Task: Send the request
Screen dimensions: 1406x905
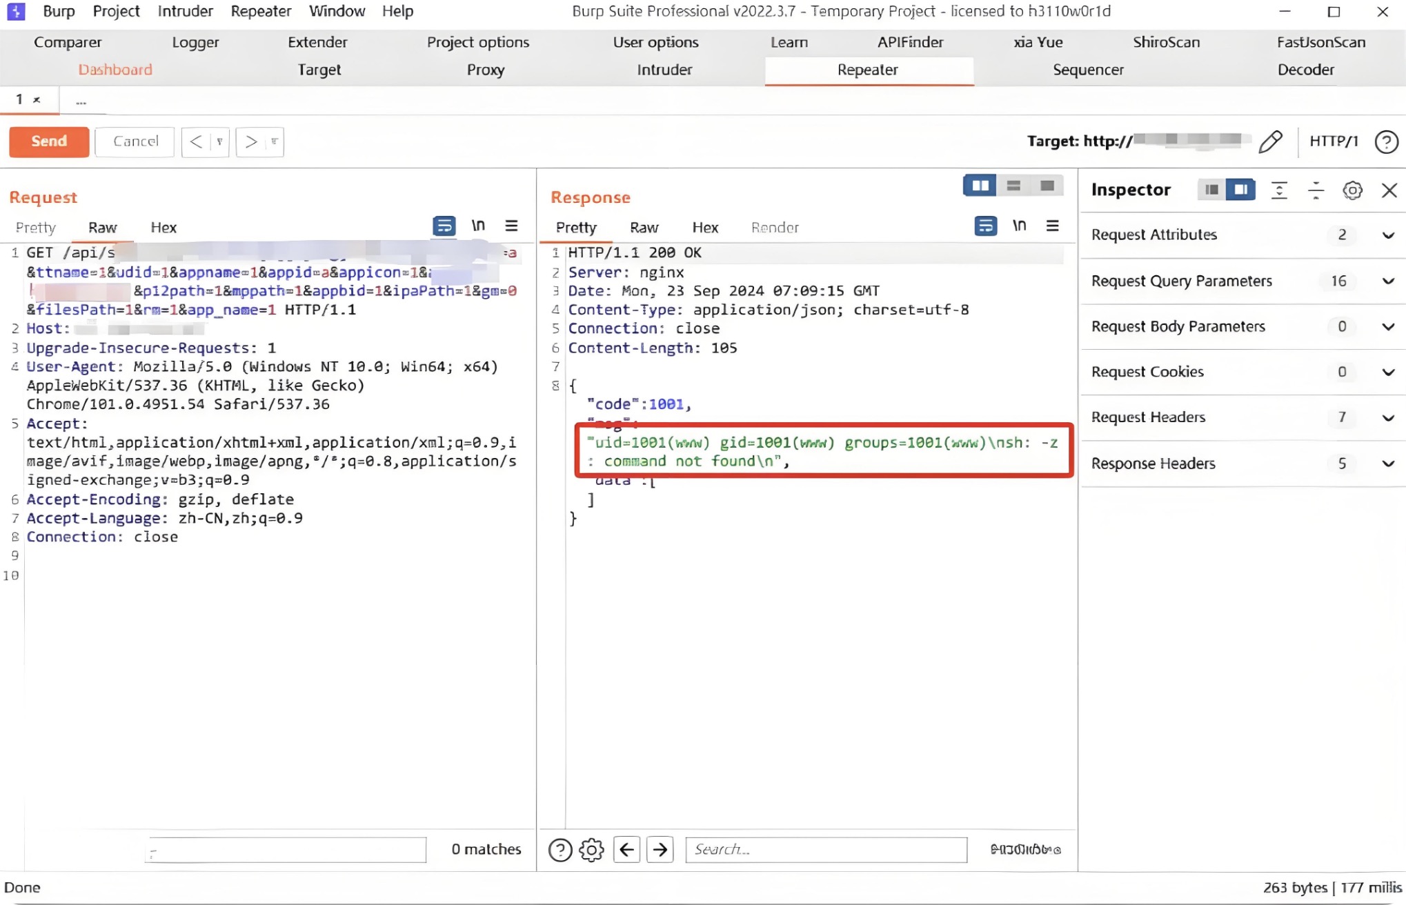Action: (x=49, y=141)
